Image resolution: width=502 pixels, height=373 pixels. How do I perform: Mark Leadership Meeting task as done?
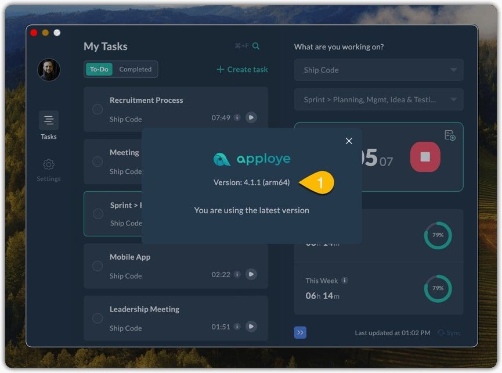click(97, 318)
